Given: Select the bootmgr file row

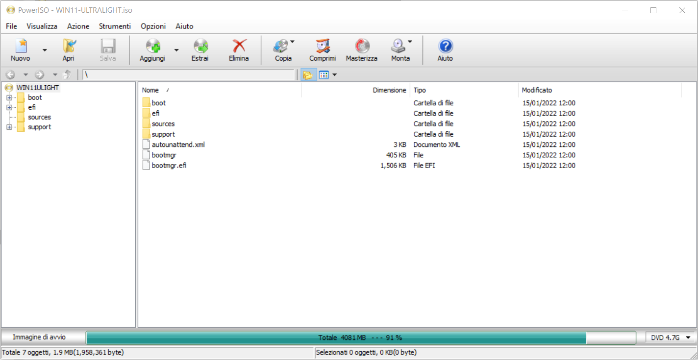Looking at the screenshot, I should [x=164, y=155].
